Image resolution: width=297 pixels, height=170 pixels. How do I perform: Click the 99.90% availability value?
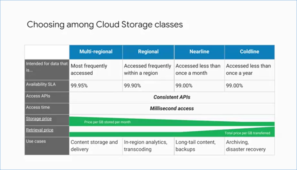point(133,86)
